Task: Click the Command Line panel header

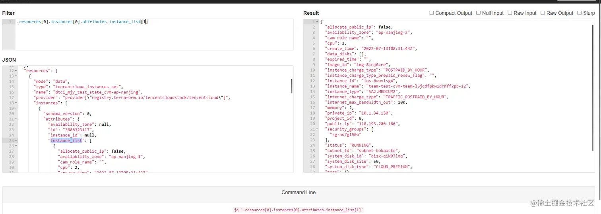Action: (x=299, y=193)
